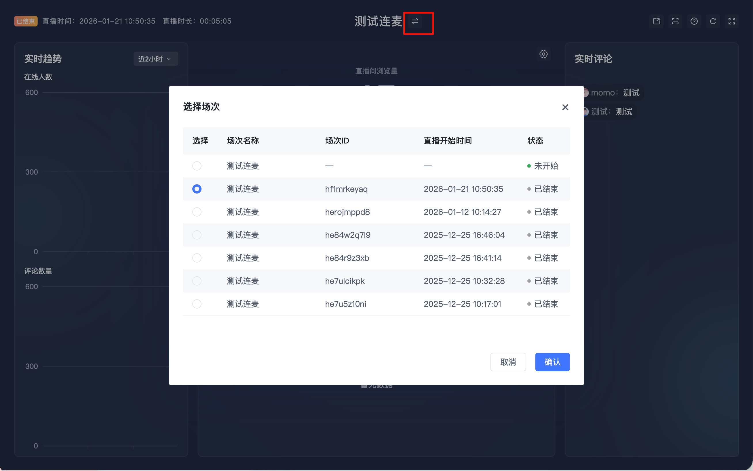Click the 未开始 status label

tap(546, 166)
